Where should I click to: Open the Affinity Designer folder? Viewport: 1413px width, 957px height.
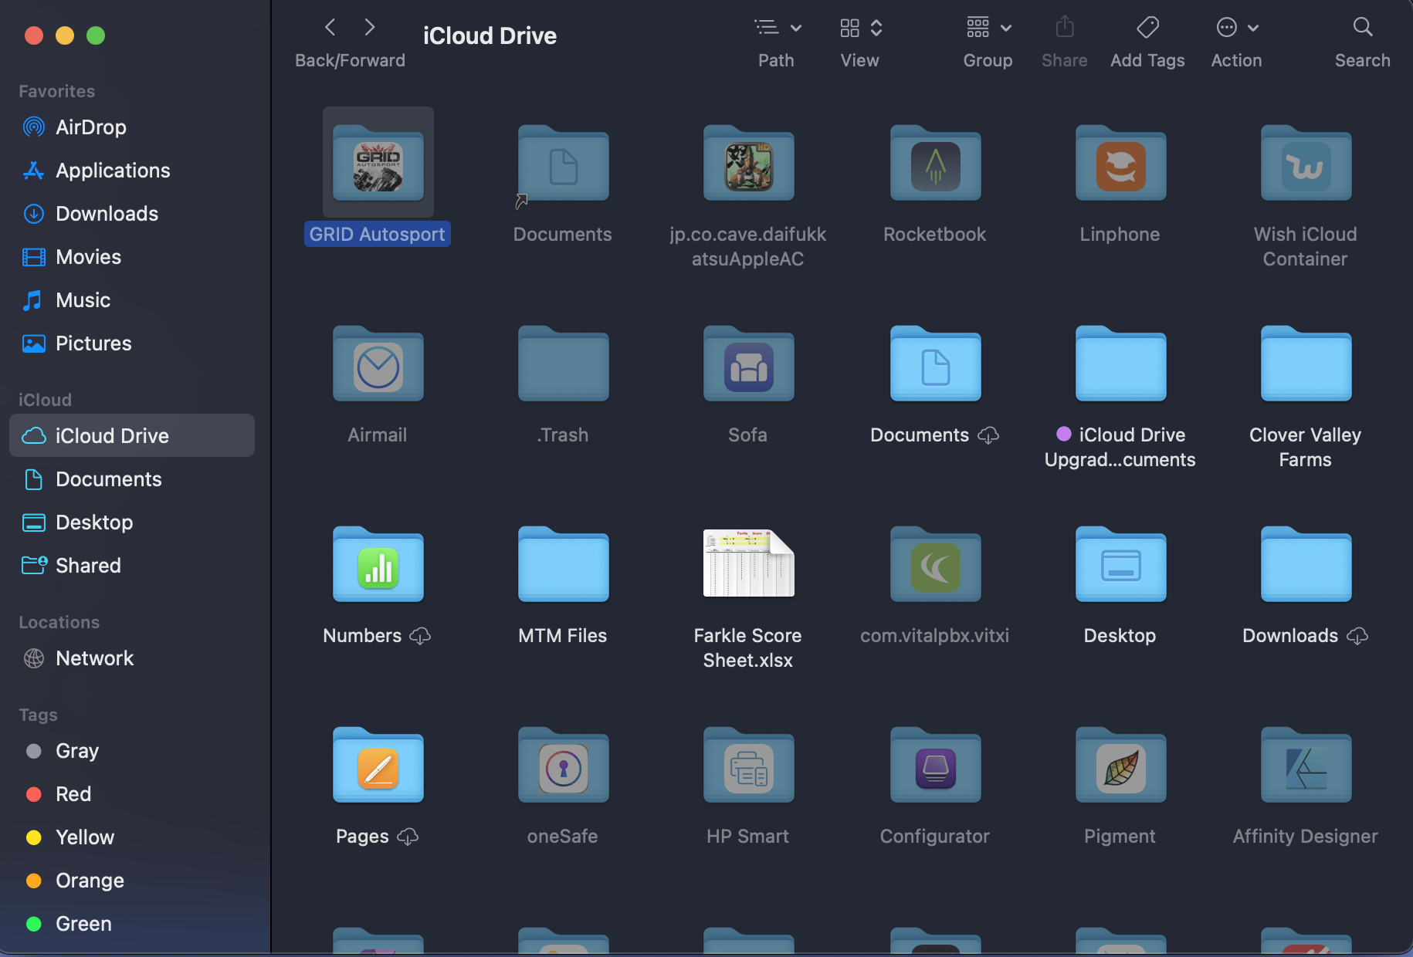1306,766
